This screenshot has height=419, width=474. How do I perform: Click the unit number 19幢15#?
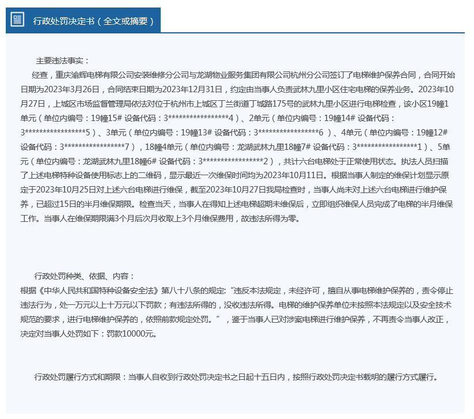107,118
